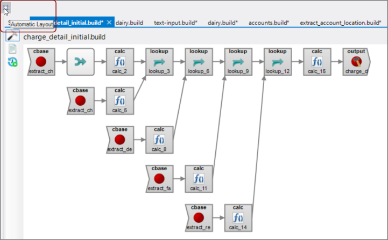
Task: Open the extract_account_location.build* tab
Action: click(x=340, y=23)
